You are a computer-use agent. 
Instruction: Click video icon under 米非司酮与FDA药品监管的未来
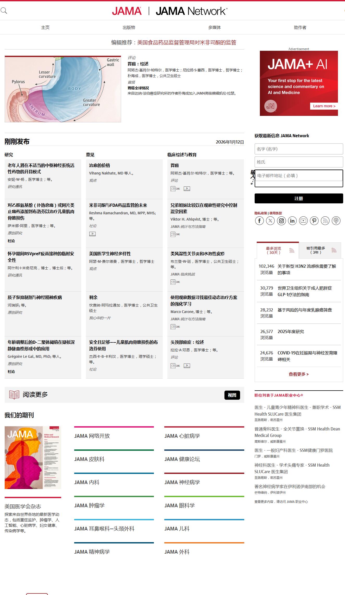[x=92, y=234]
